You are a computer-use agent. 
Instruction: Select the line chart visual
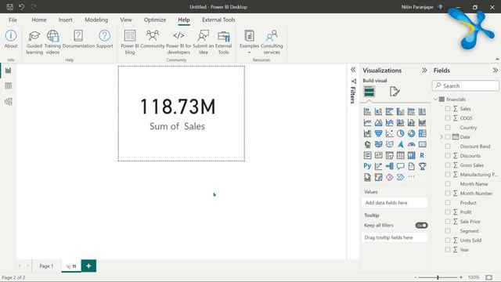pos(367,122)
